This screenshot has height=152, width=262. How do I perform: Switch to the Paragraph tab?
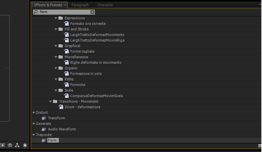point(80,5)
